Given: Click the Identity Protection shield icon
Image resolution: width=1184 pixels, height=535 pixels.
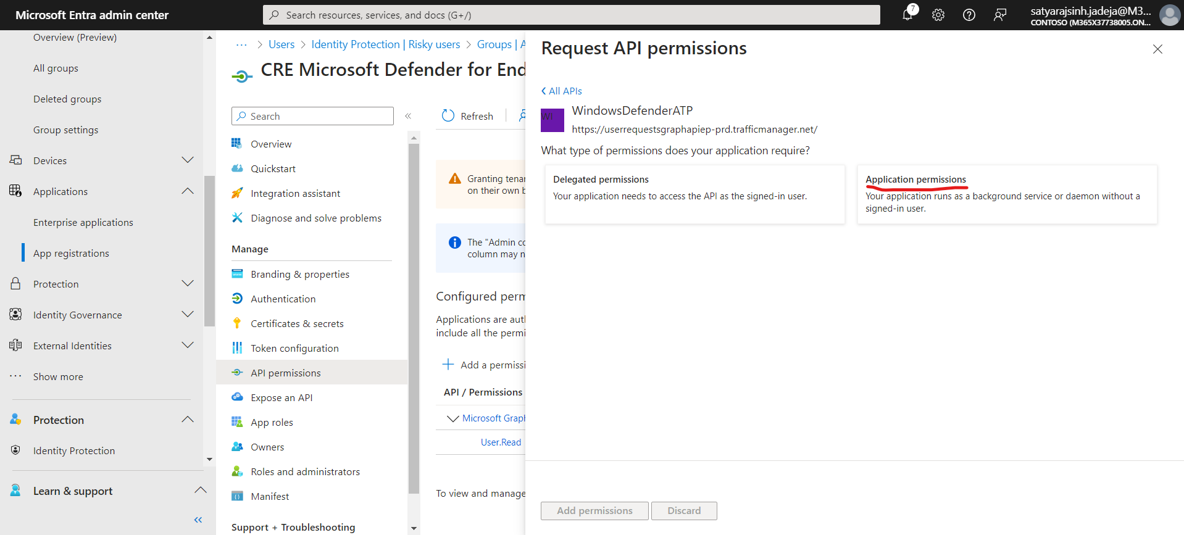Looking at the screenshot, I should (15, 450).
